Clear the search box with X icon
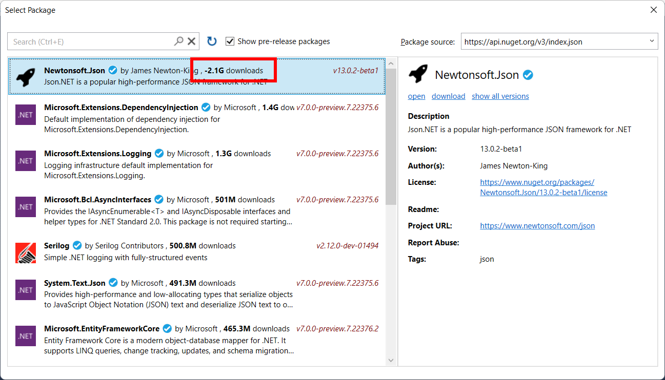The height and width of the screenshot is (380, 665). (x=191, y=41)
